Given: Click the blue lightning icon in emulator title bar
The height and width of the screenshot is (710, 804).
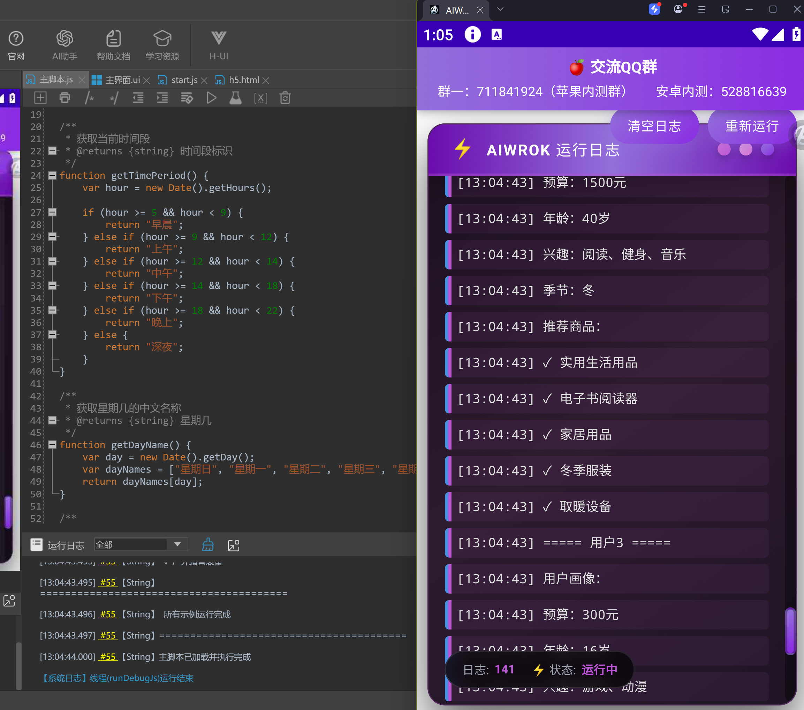Looking at the screenshot, I should coord(654,9).
